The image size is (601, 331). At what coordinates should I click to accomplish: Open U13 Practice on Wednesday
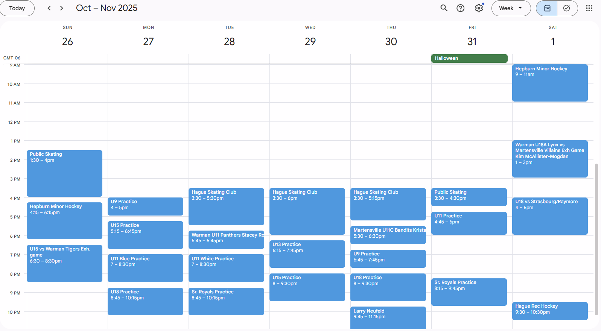pyautogui.click(x=307, y=254)
